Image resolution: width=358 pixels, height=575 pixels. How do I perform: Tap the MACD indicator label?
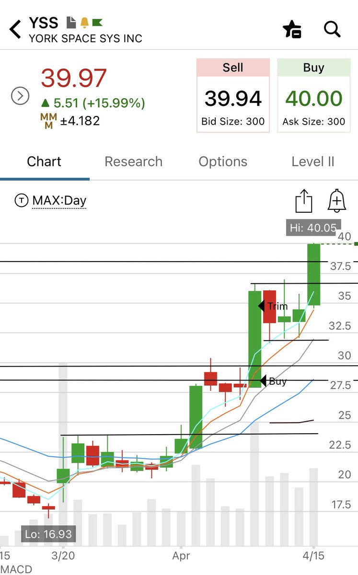pyautogui.click(x=16, y=569)
